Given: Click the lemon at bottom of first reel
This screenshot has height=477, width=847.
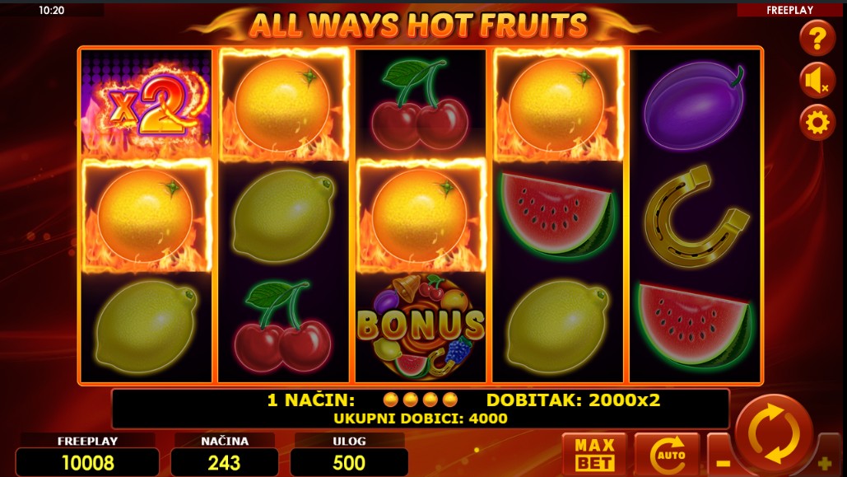Looking at the screenshot, I should pyautogui.click(x=146, y=327).
